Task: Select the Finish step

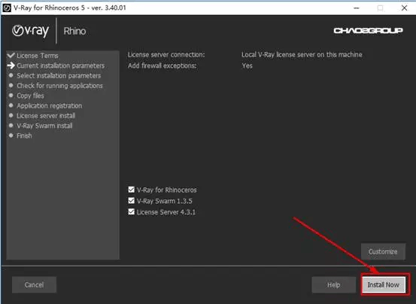Action: tap(24, 135)
